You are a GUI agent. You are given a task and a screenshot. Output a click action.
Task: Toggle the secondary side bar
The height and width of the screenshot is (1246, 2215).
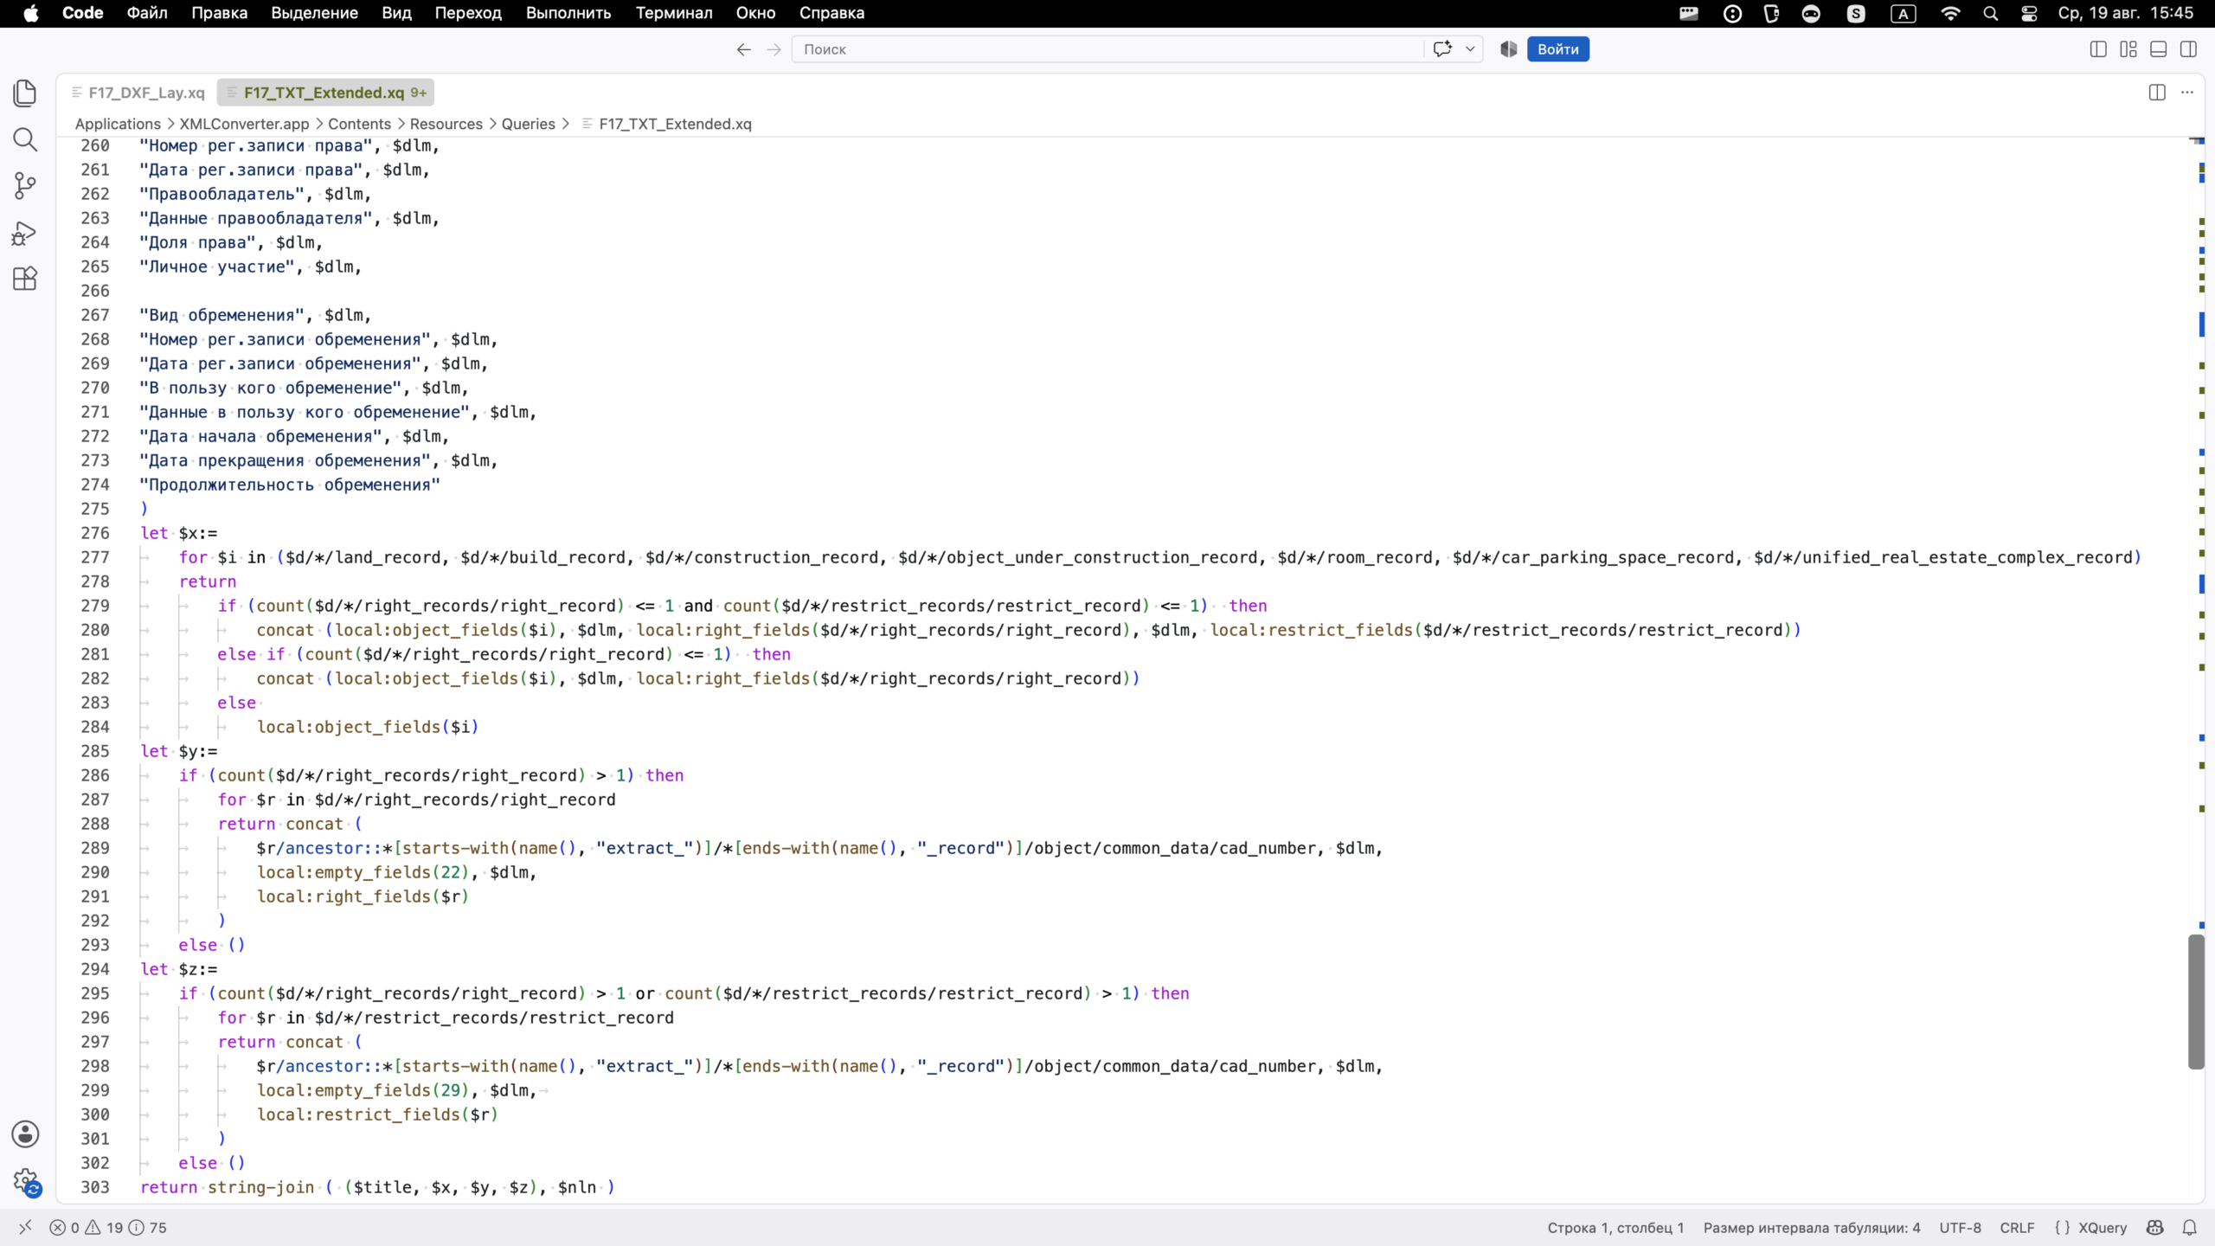(x=2189, y=49)
